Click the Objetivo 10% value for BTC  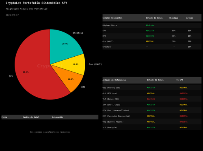(174, 36)
